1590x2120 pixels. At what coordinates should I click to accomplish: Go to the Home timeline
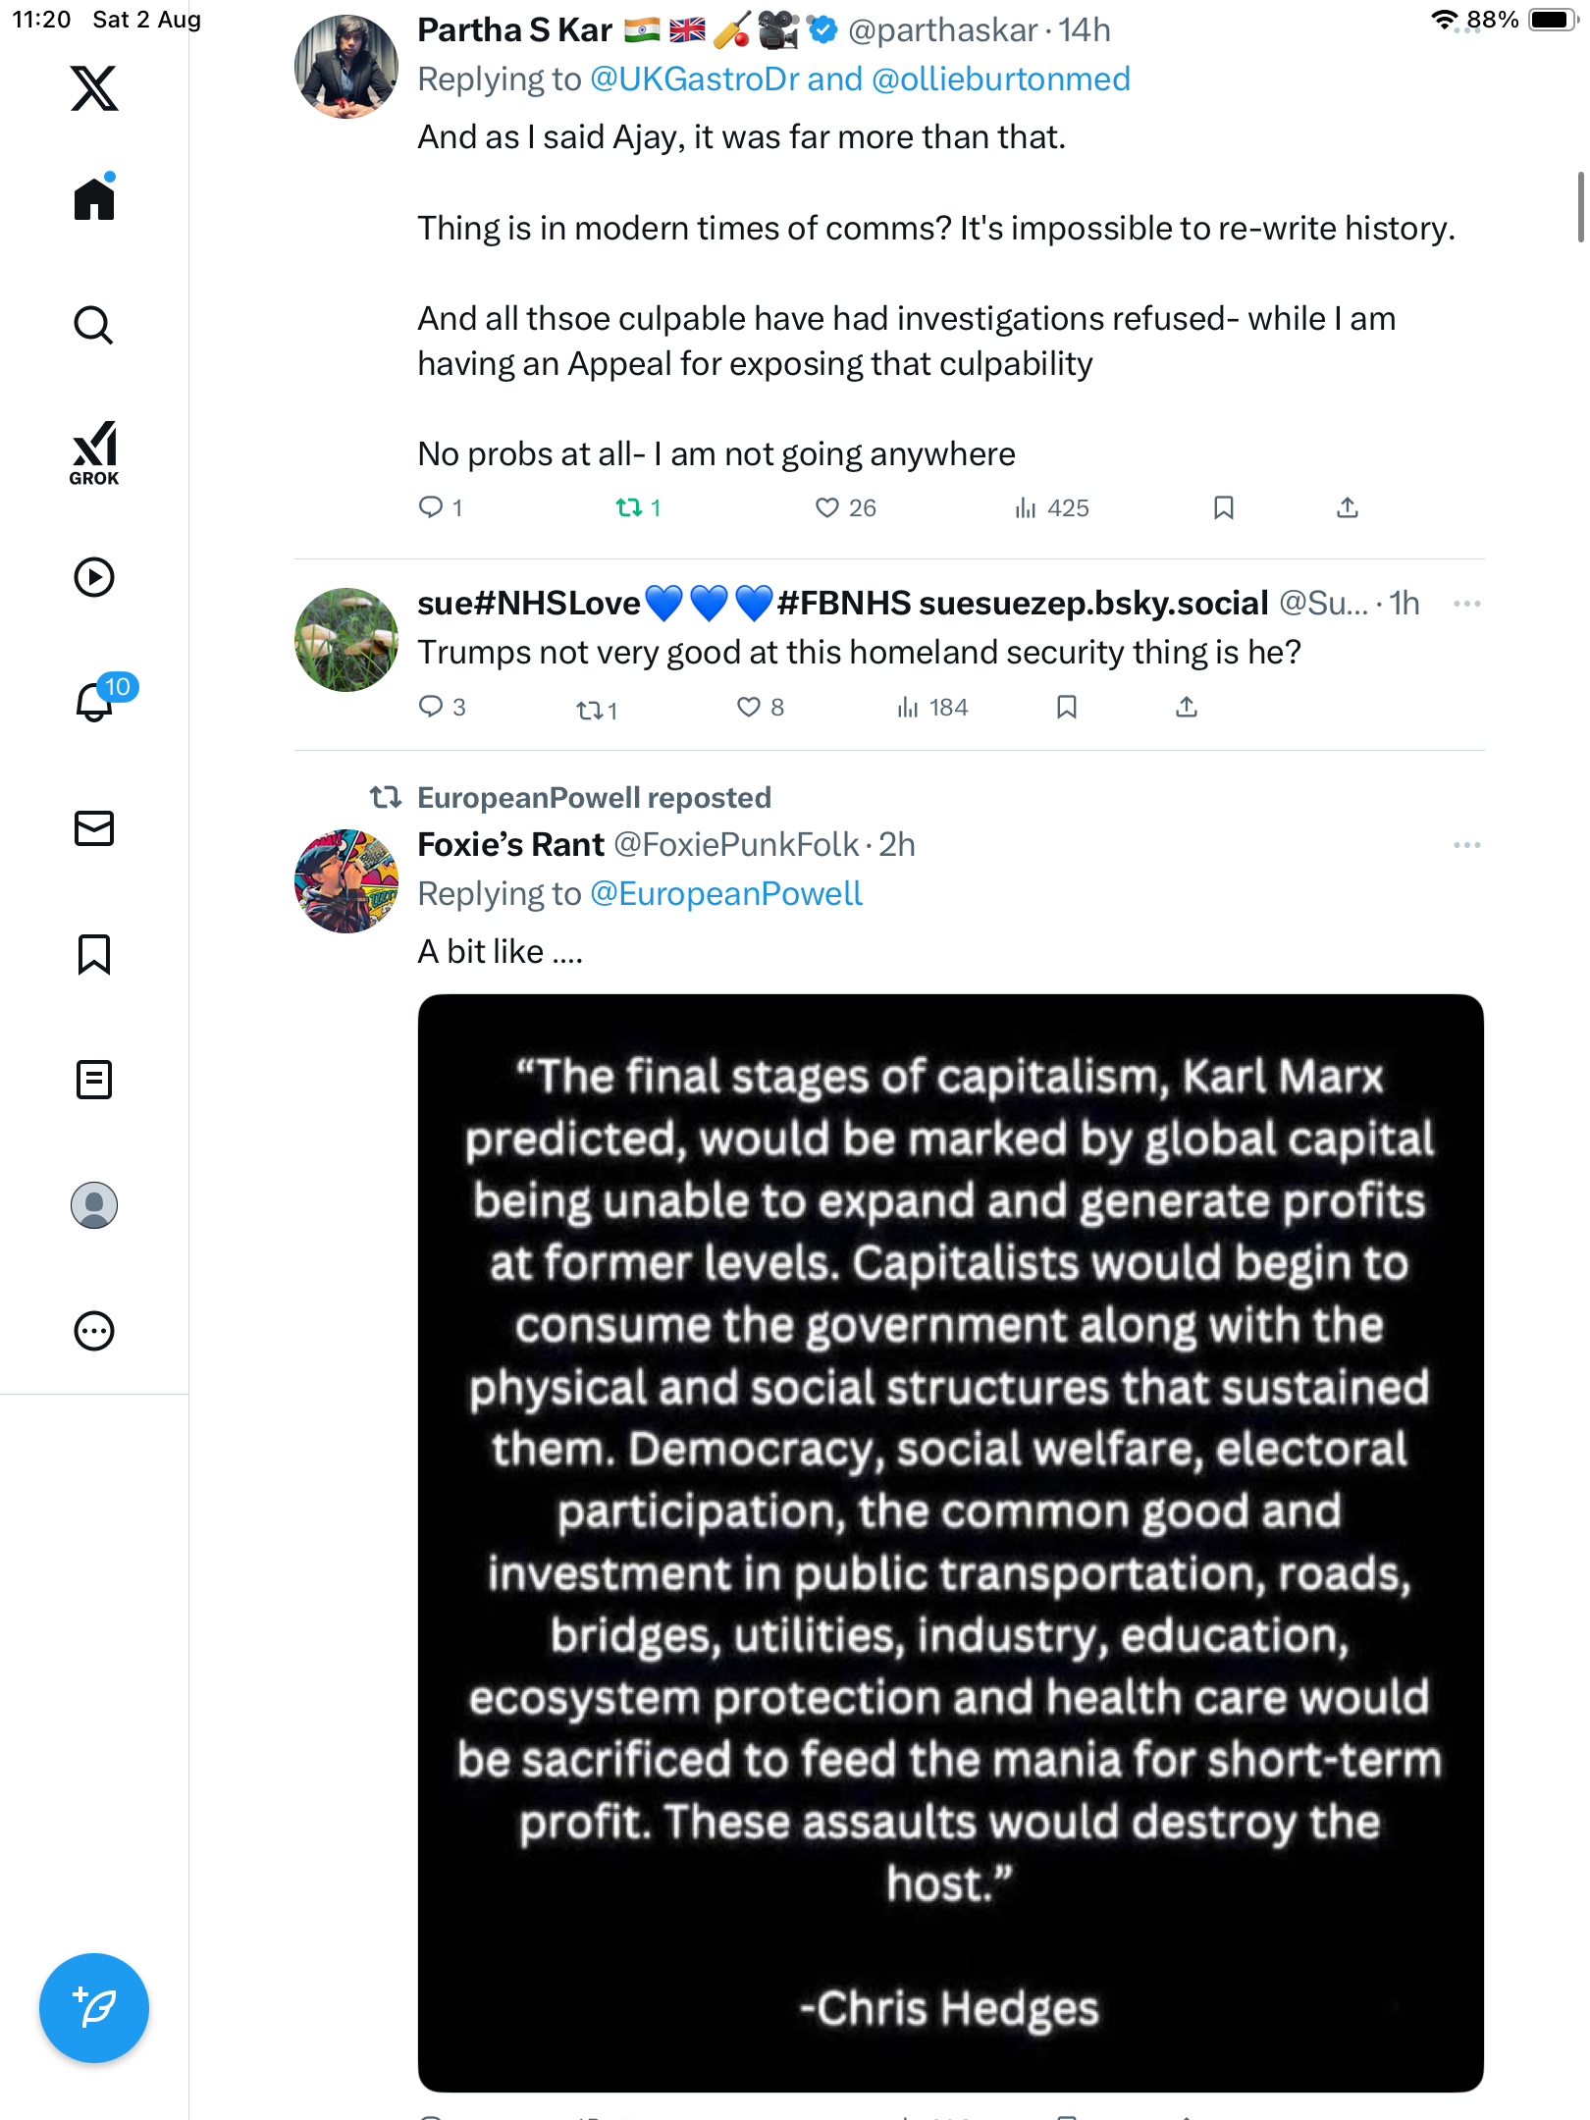[x=94, y=199]
